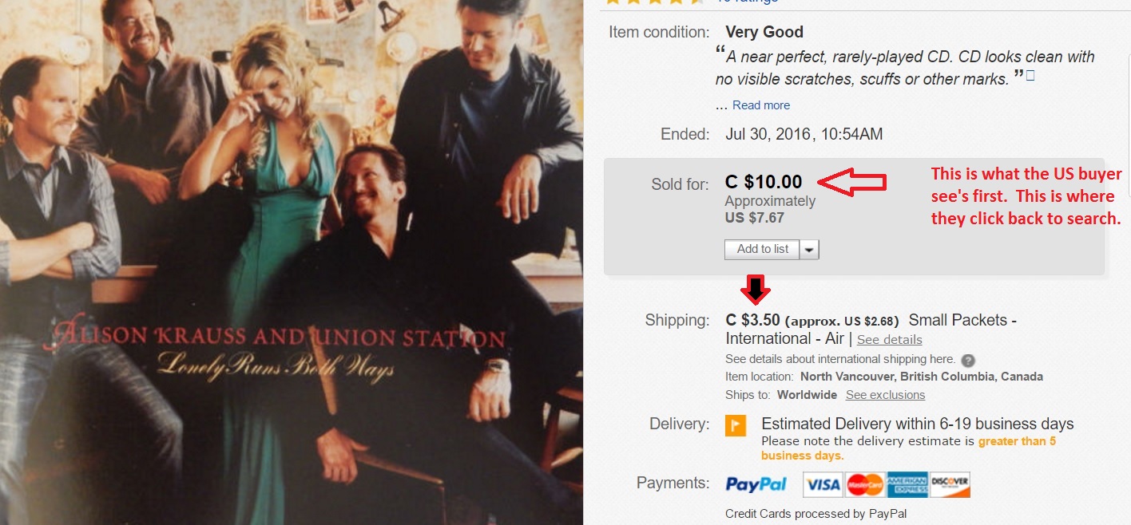Image resolution: width=1131 pixels, height=525 pixels.
Task: Click the C $10.00 sold price
Action: pos(764,183)
